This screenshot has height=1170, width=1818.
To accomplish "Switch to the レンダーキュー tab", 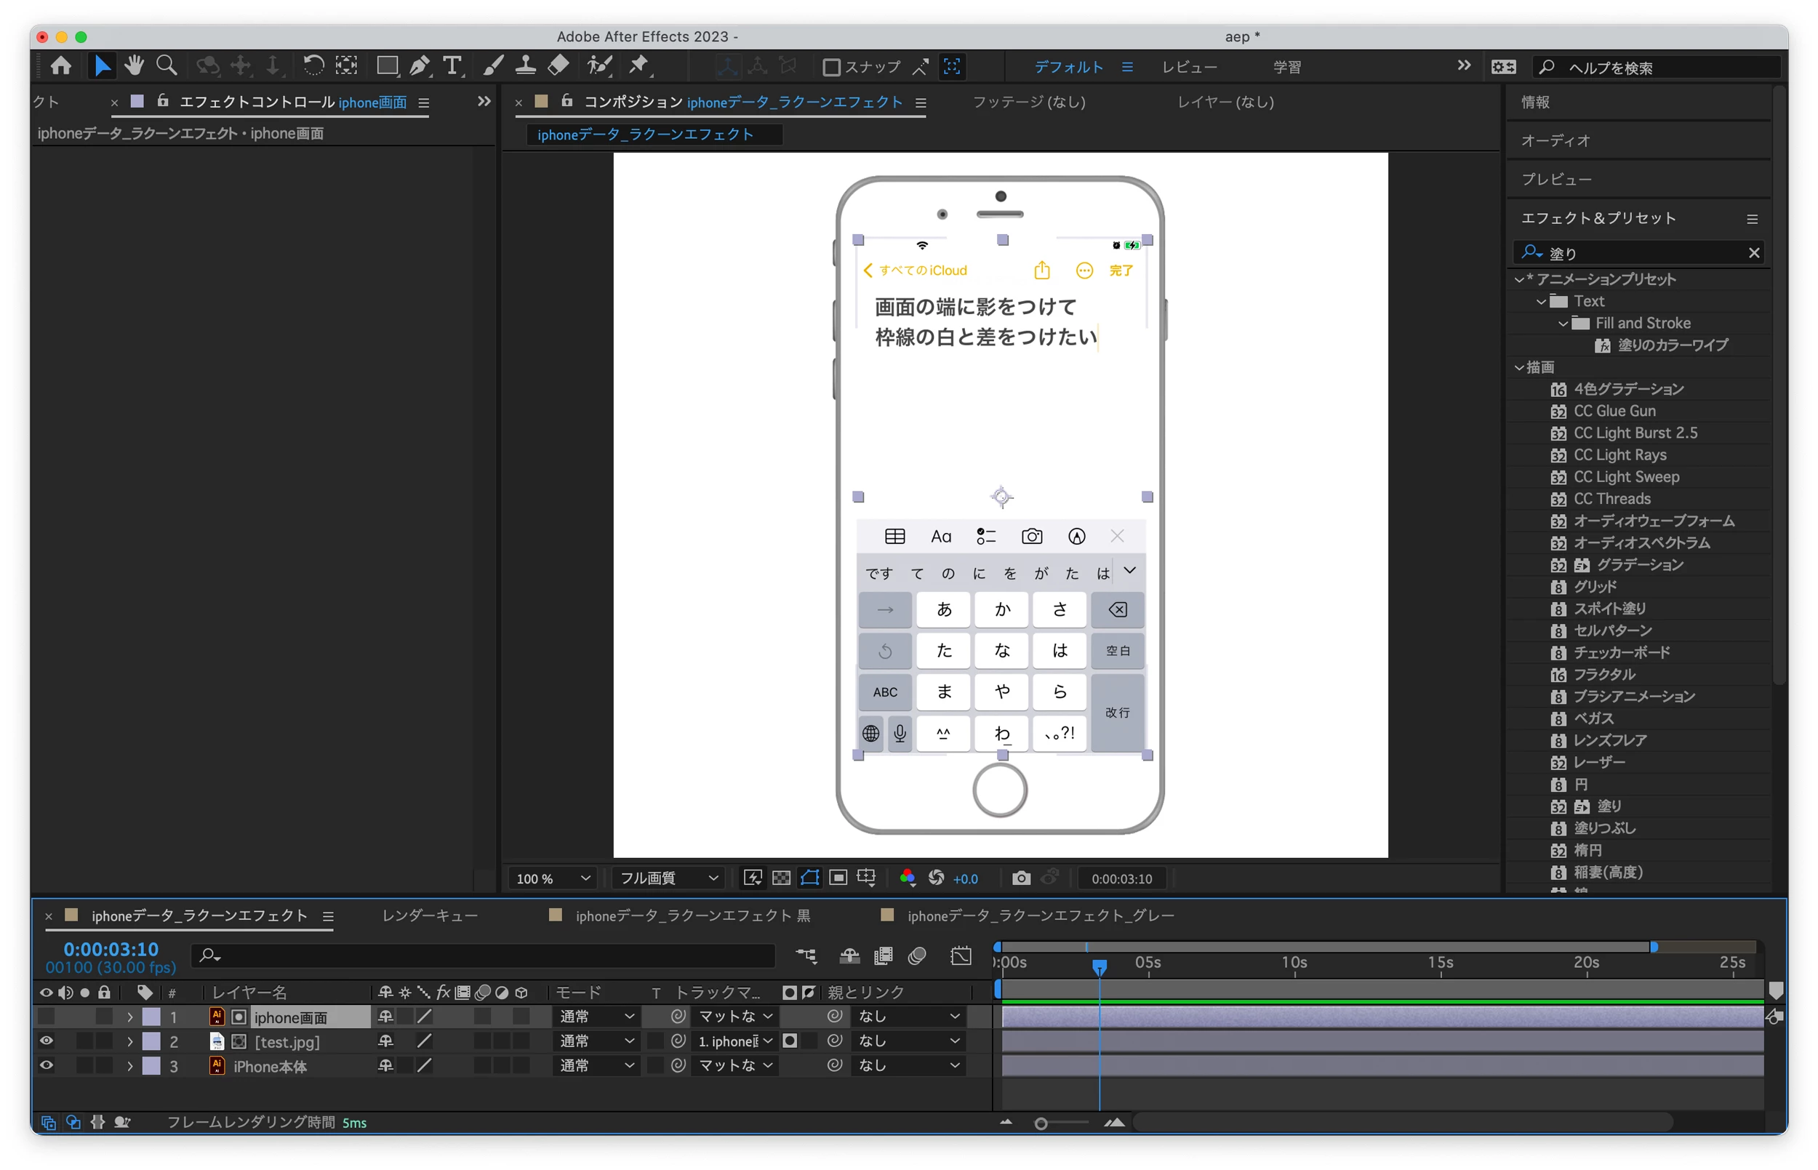I will (429, 915).
